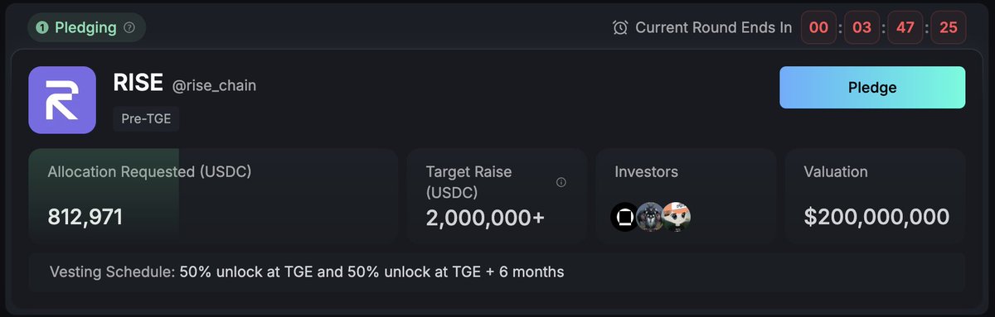Select the third fox investor avatar
The width and height of the screenshot is (995, 317).
coord(677,217)
